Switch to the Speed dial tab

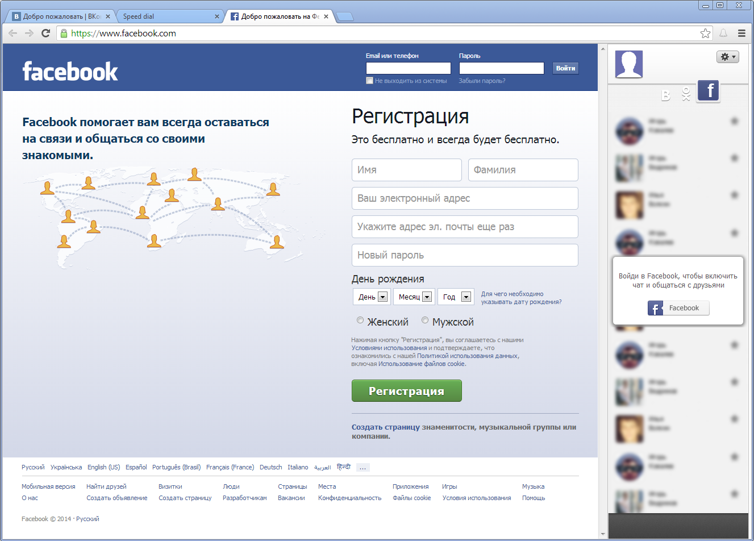click(x=169, y=16)
